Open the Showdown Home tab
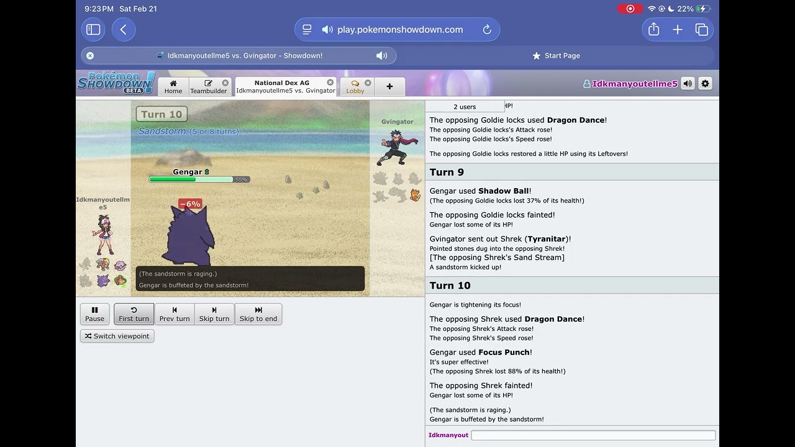 point(173,87)
